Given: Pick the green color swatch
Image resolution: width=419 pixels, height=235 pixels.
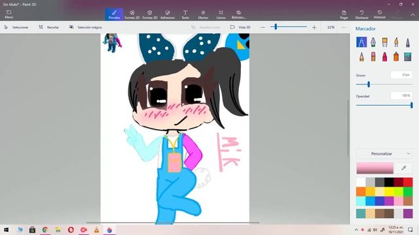Looking at the screenshot, I should pyautogui.click(x=408, y=191).
